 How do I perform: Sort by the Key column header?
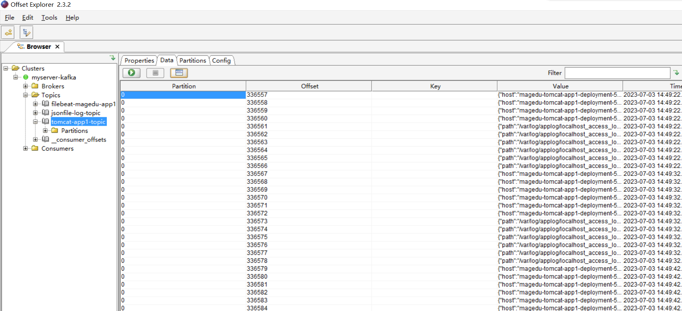click(435, 86)
